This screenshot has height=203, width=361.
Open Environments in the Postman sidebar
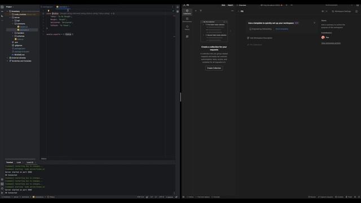[x=187, y=20]
